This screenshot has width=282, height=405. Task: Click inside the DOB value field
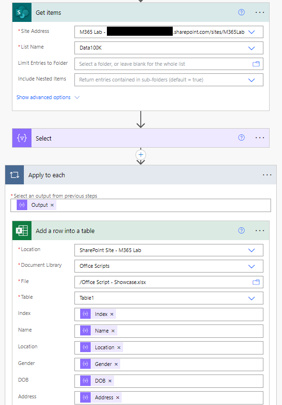click(169, 381)
